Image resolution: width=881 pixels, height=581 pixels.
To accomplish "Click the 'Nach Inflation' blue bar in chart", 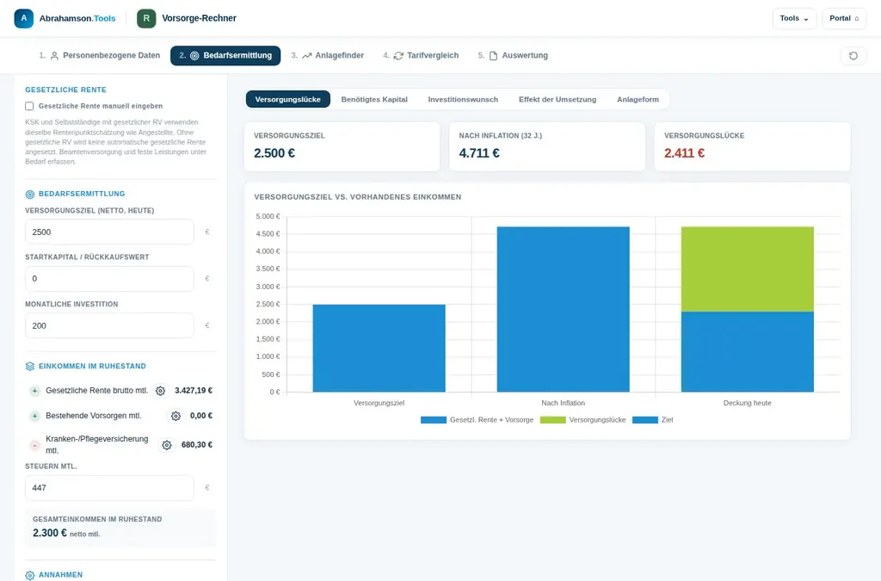I will [x=563, y=310].
